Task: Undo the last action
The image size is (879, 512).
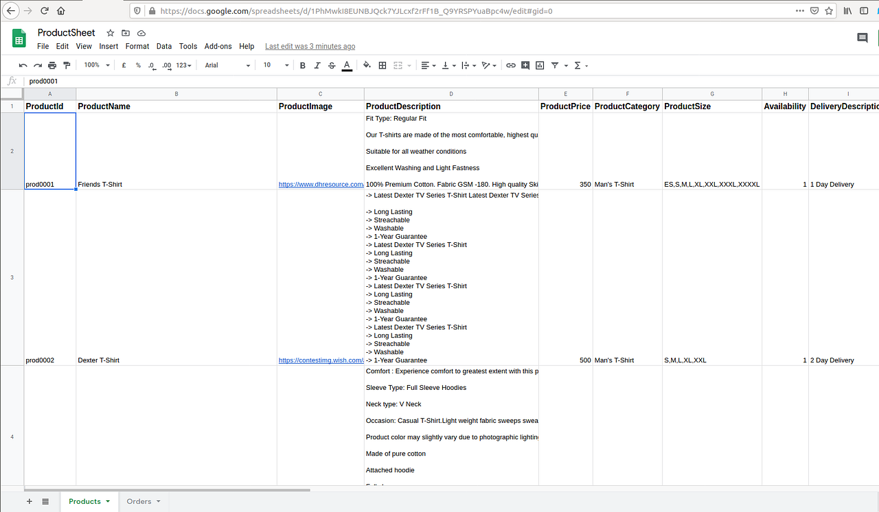Action: (x=23, y=65)
